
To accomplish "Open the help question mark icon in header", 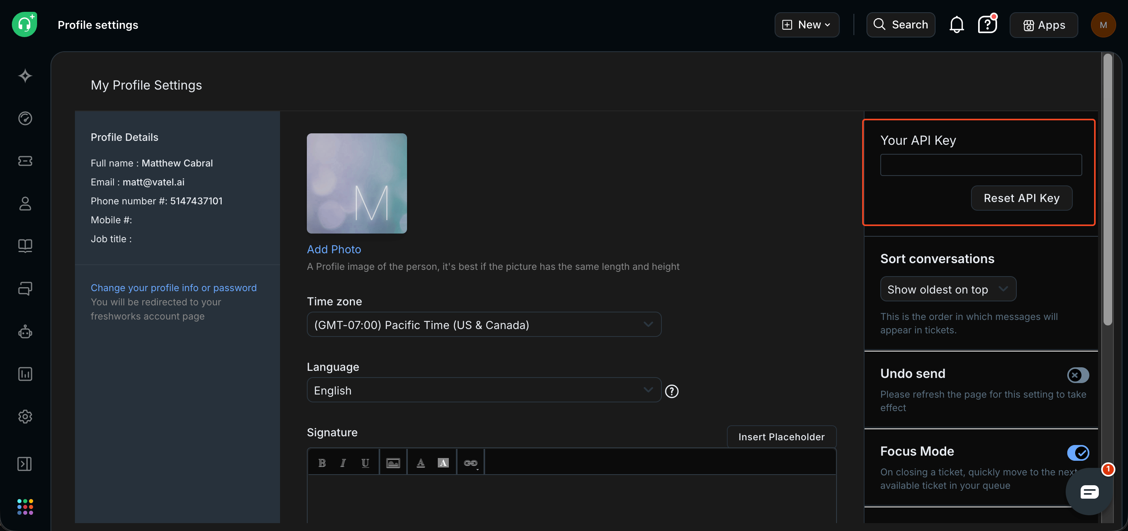I will [x=987, y=24].
